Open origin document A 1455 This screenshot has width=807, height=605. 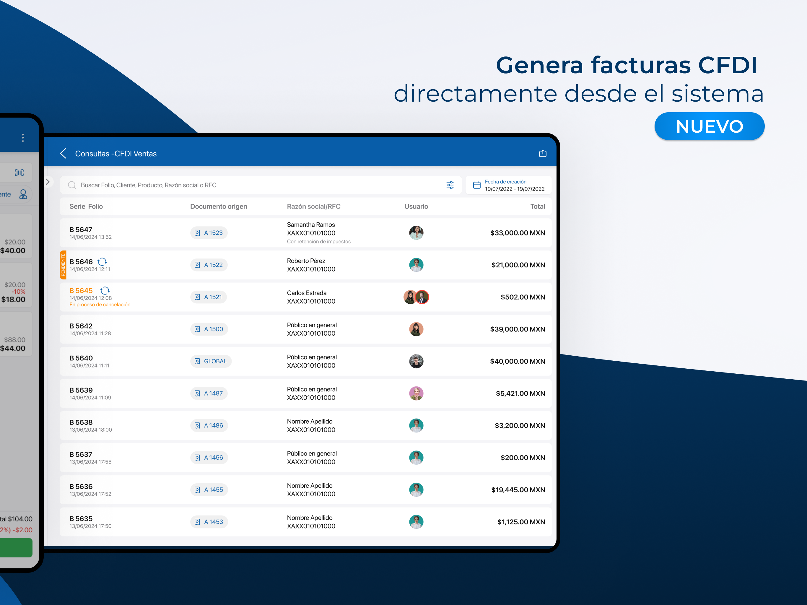click(x=209, y=490)
